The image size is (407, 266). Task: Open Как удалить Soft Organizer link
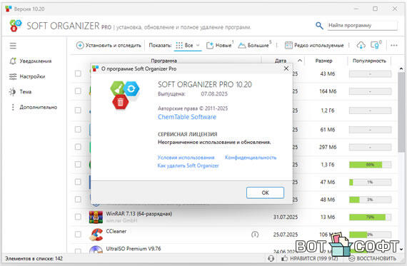click(189, 165)
